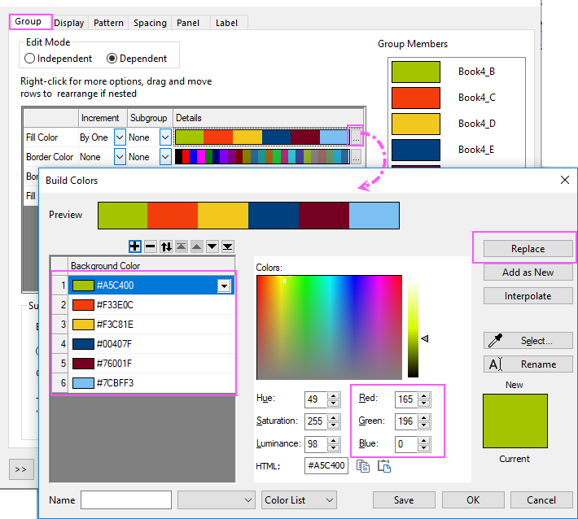Confirm with the OK button
Viewport: 578px width, 519px height.
coord(473,500)
